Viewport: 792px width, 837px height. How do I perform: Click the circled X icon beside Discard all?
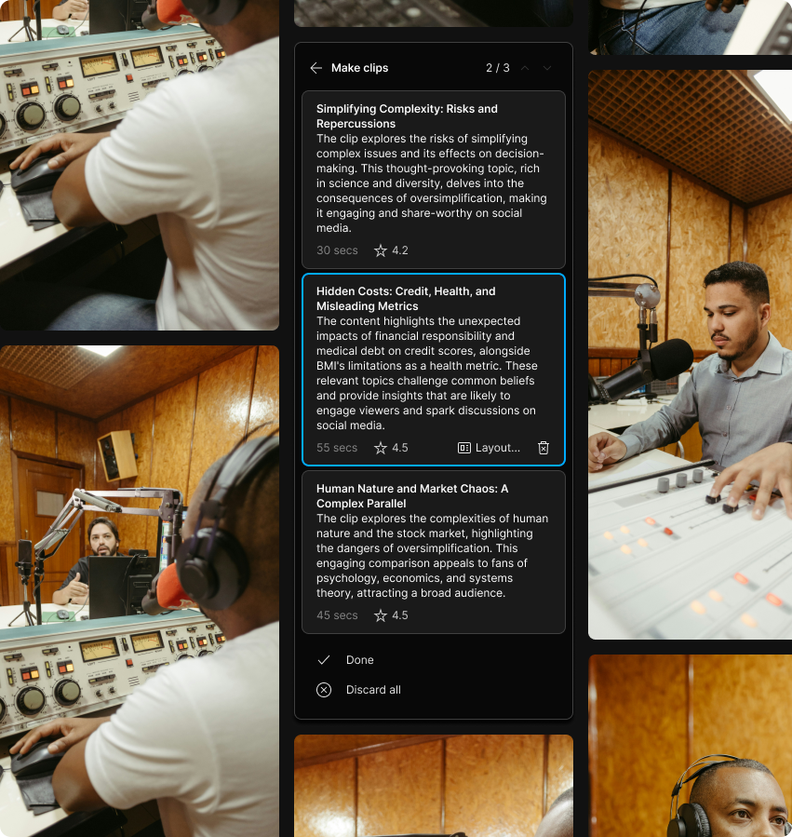tap(324, 690)
